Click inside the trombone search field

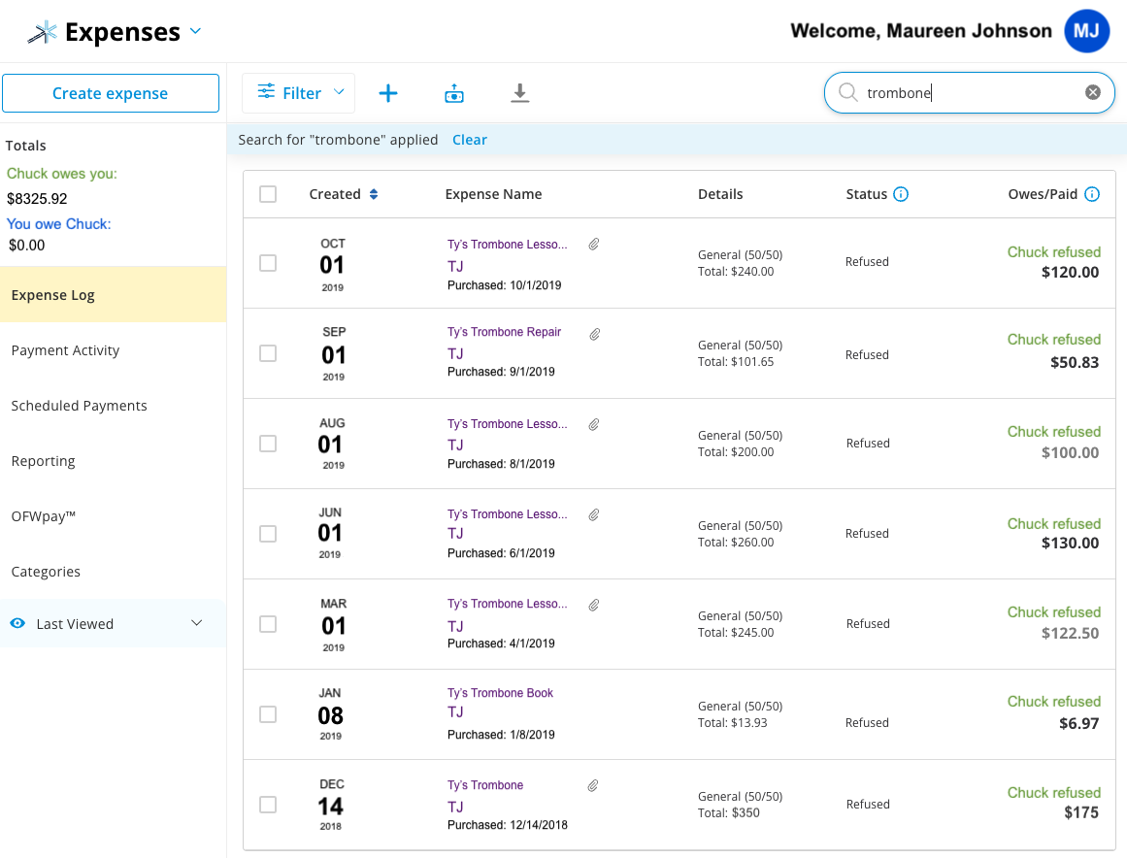[969, 93]
